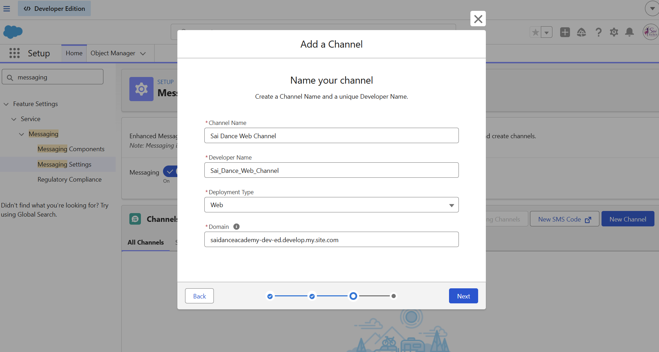Click the Channel Name input field
659x352 pixels.
332,135
